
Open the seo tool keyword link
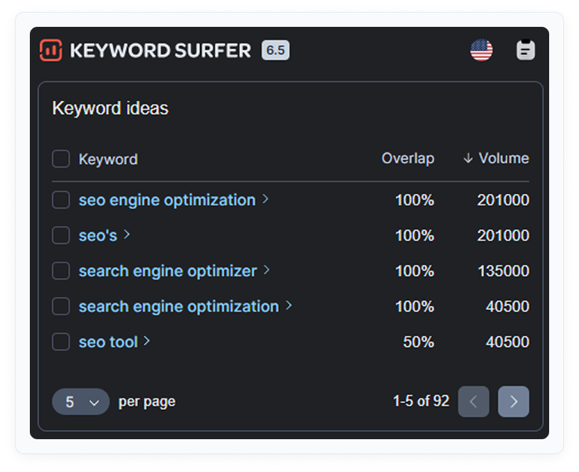(x=108, y=342)
